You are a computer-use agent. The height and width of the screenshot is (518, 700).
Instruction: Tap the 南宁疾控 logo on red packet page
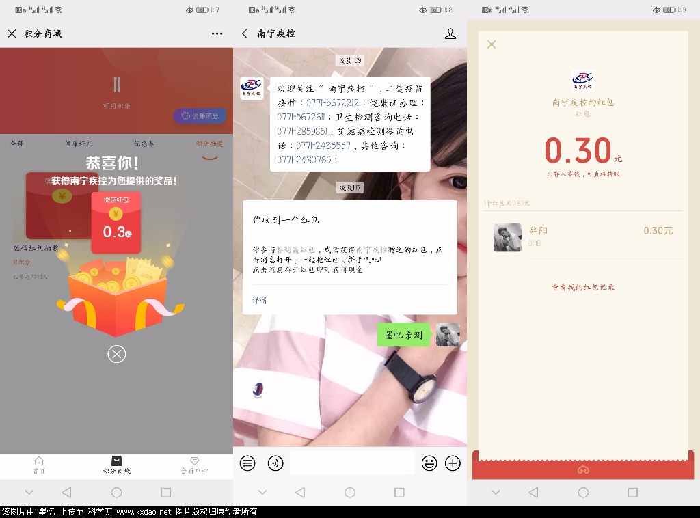(583, 81)
